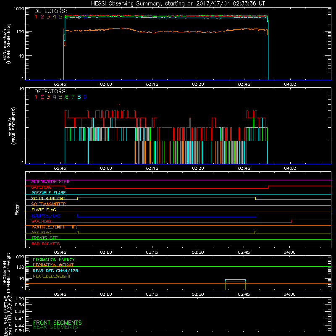Select detector 3 in rear segments legend

(x=48, y=97)
